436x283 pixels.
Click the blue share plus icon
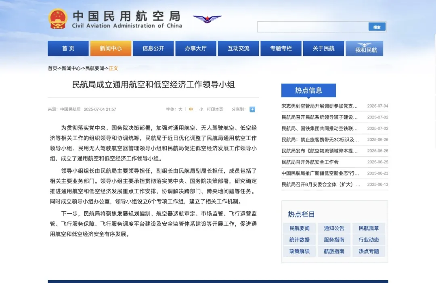pos(252,109)
